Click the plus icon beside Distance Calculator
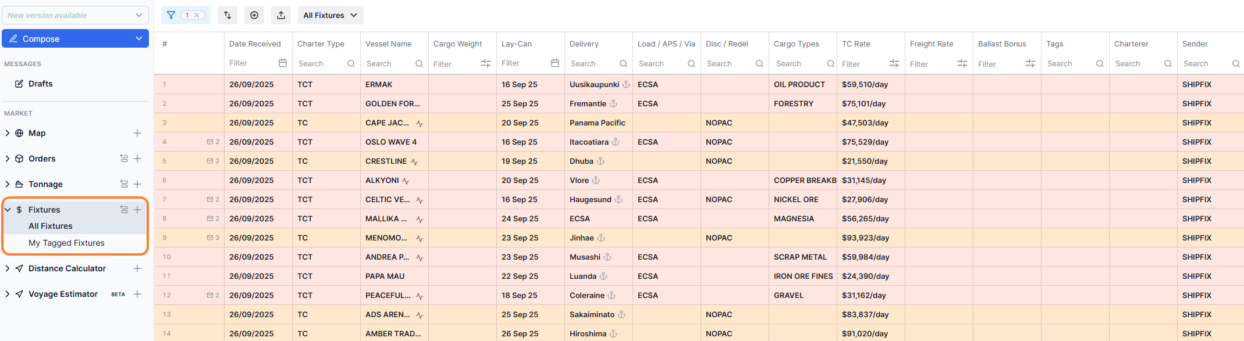This screenshot has width=1244, height=341. click(137, 268)
